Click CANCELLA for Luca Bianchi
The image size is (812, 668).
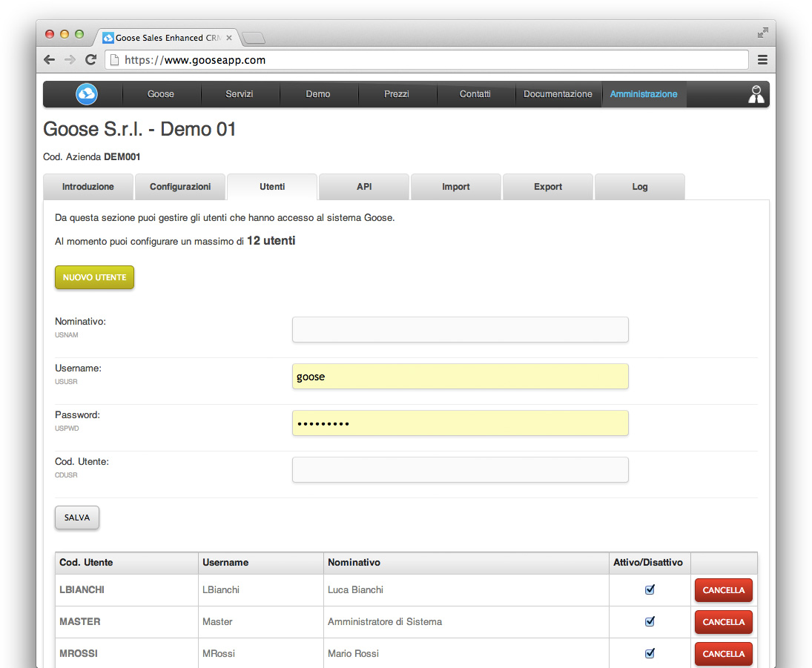click(723, 589)
